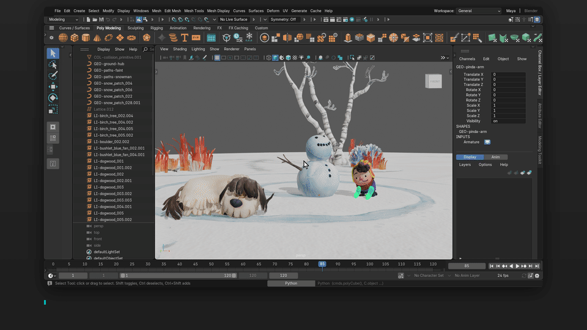The width and height of the screenshot is (587, 330).
Task: Activate the Scale tool in the toolbox
Action: (x=53, y=109)
